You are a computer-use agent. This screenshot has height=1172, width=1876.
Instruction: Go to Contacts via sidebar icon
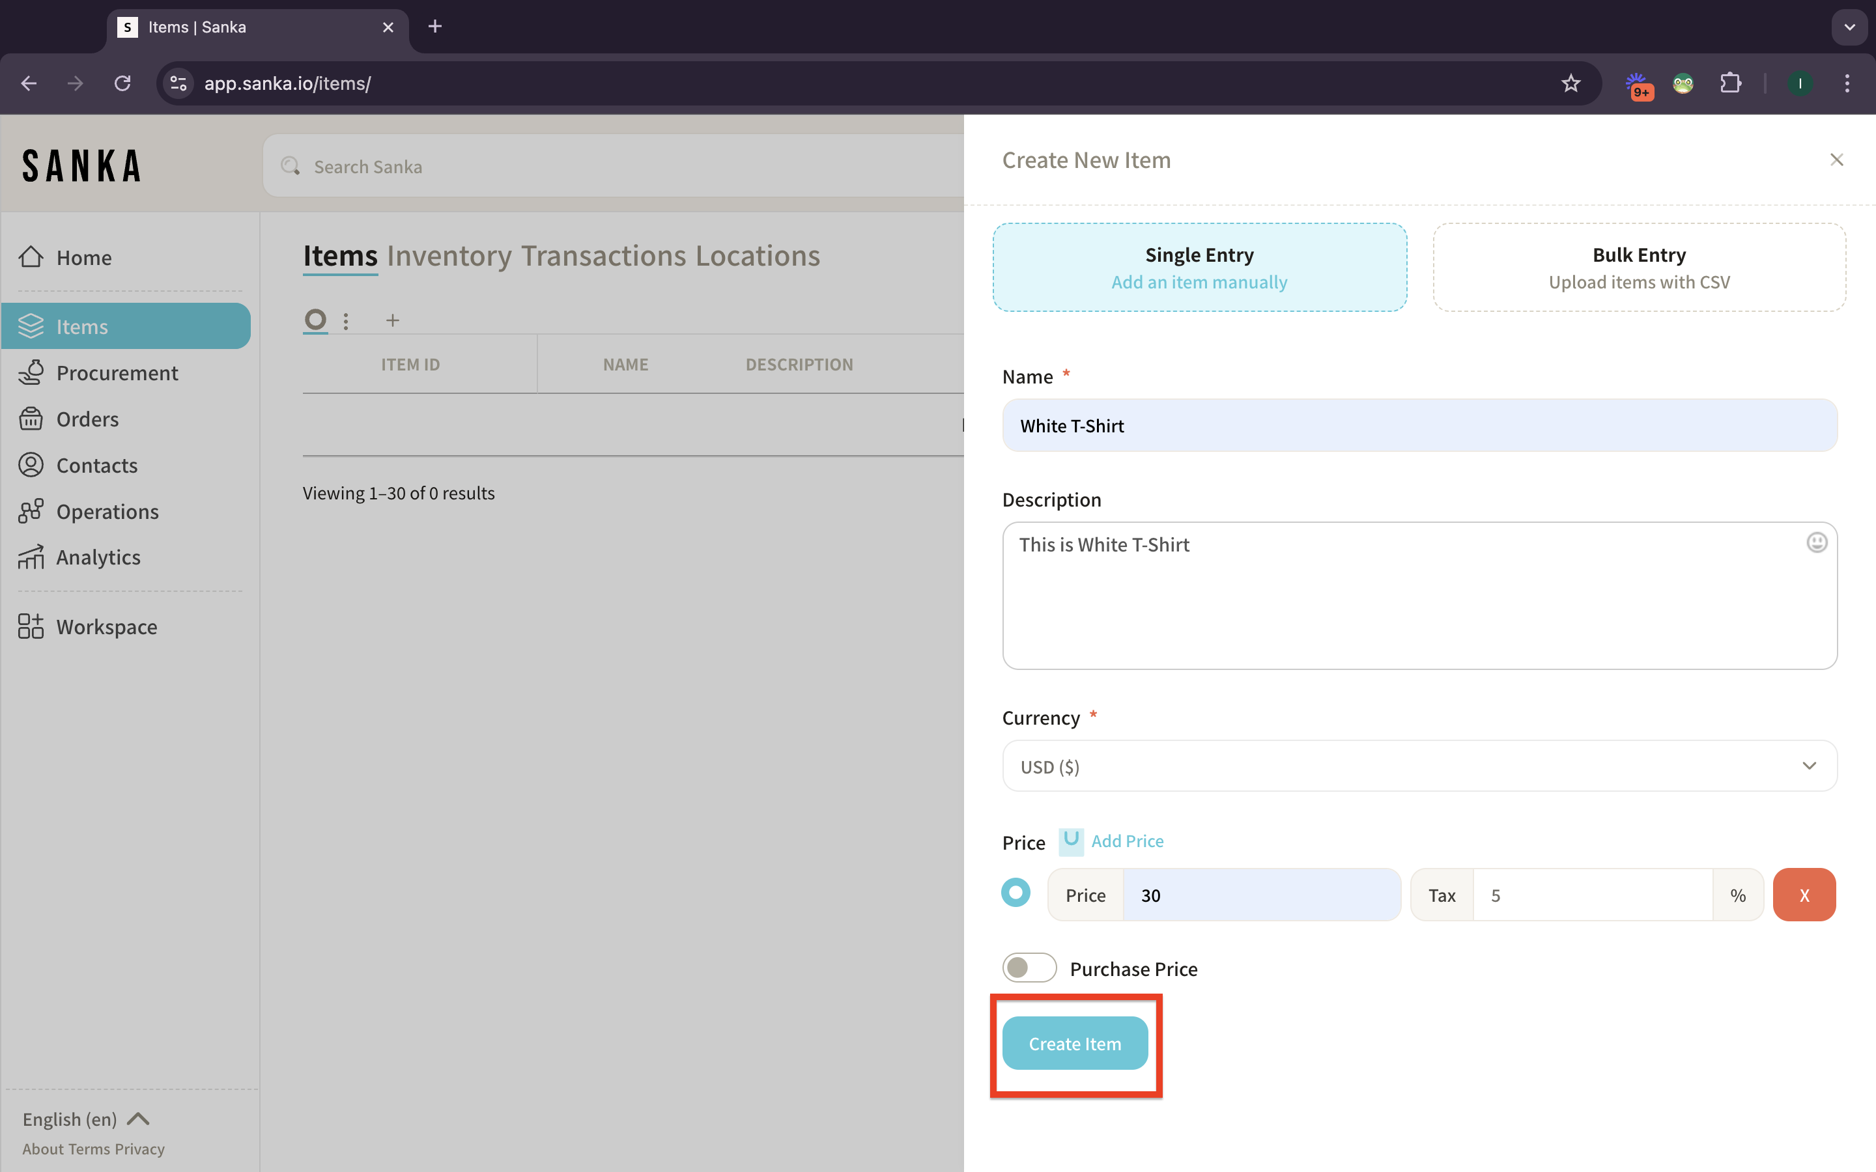click(x=31, y=465)
